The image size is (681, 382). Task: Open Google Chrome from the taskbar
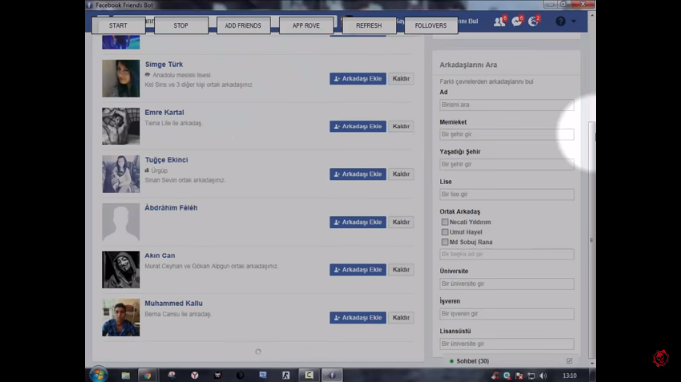pyautogui.click(x=147, y=375)
